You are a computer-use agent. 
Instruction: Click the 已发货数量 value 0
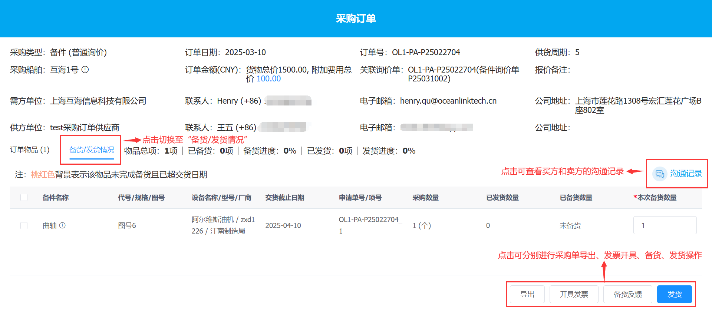pos(488,225)
